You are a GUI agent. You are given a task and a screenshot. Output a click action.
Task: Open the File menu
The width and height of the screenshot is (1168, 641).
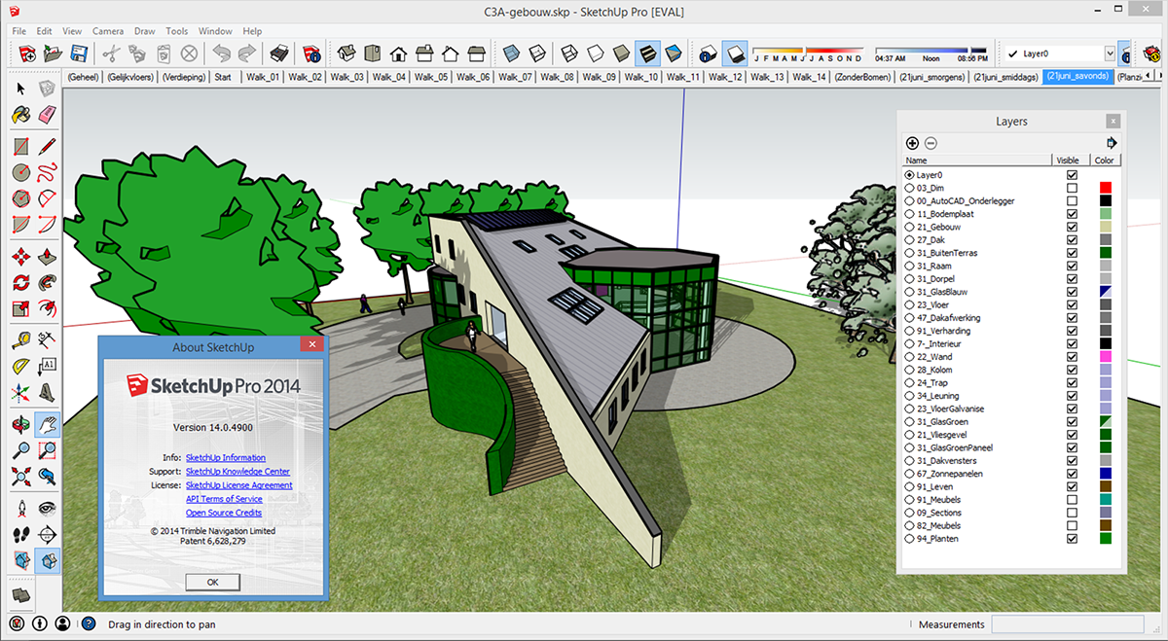pos(19,31)
